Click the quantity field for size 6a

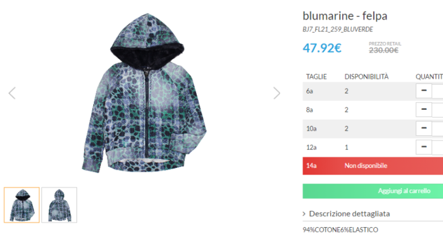coord(438,91)
